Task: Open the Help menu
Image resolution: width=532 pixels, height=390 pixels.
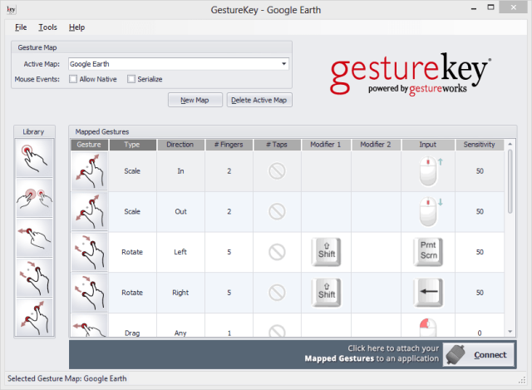Action: 76,27
